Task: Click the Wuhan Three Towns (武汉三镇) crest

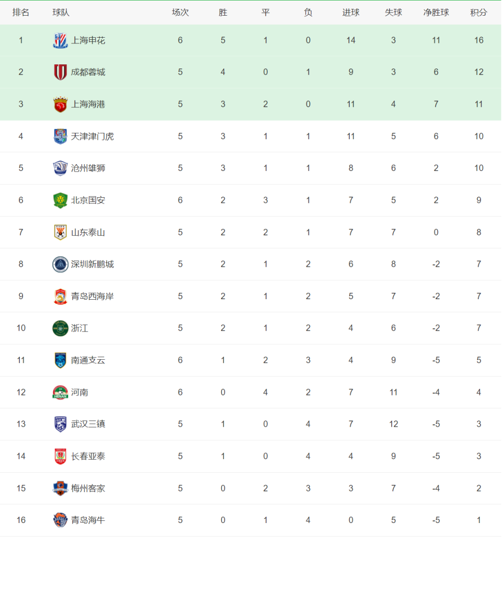Action: [x=60, y=424]
